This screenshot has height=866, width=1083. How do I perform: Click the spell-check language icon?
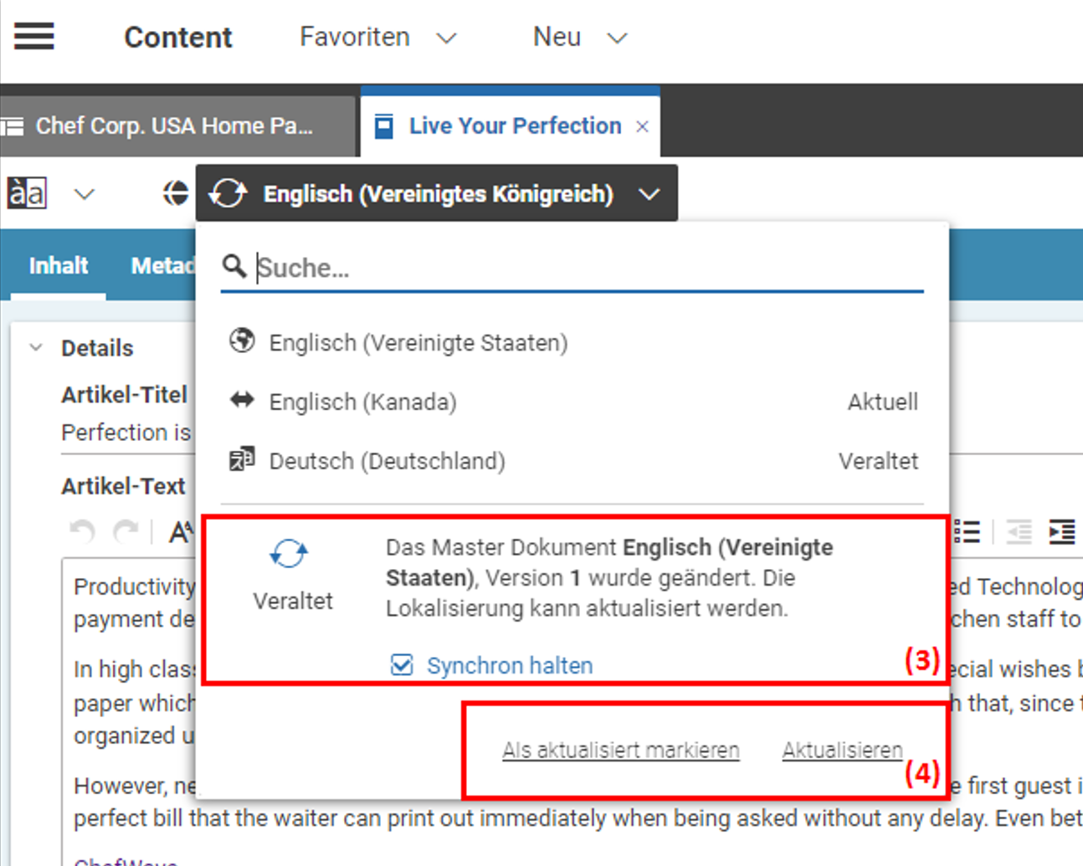pos(27,193)
